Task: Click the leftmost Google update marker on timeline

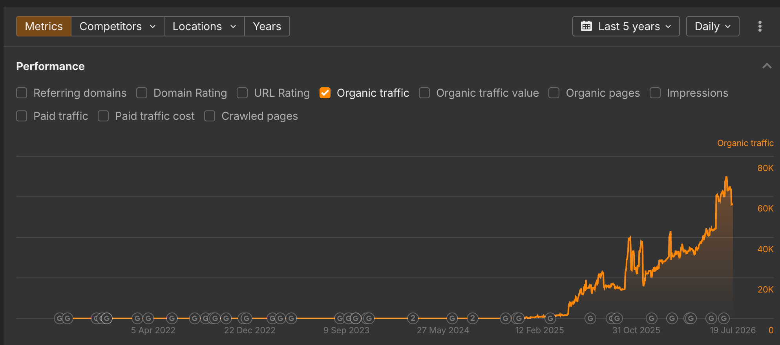Action: pyautogui.click(x=59, y=318)
